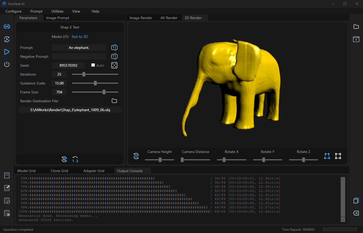Toggle the bounding box icon with filled corners
The image size is (363, 233).
338,156
